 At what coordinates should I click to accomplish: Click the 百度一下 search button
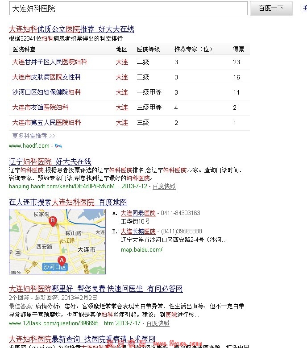pos(271,8)
